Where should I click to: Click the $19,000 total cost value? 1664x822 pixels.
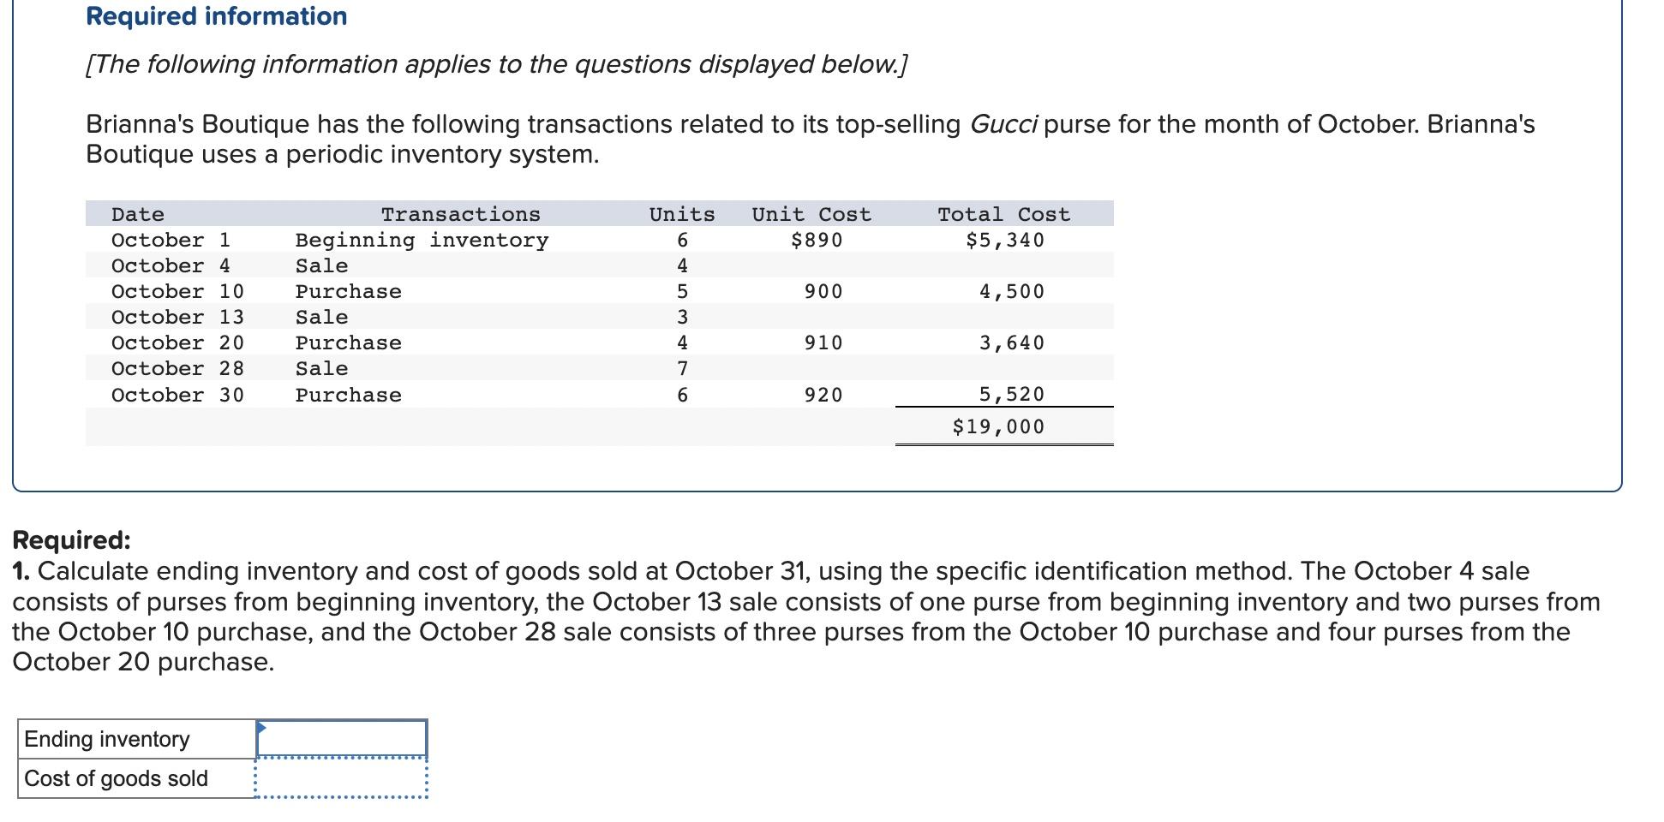pyautogui.click(x=998, y=426)
